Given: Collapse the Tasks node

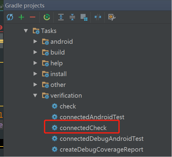Looking at the screenshot, I should pos(26,31).
